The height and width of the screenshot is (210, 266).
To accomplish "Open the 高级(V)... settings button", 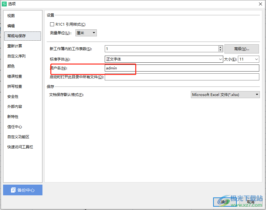I will click(x=242, y=49).
